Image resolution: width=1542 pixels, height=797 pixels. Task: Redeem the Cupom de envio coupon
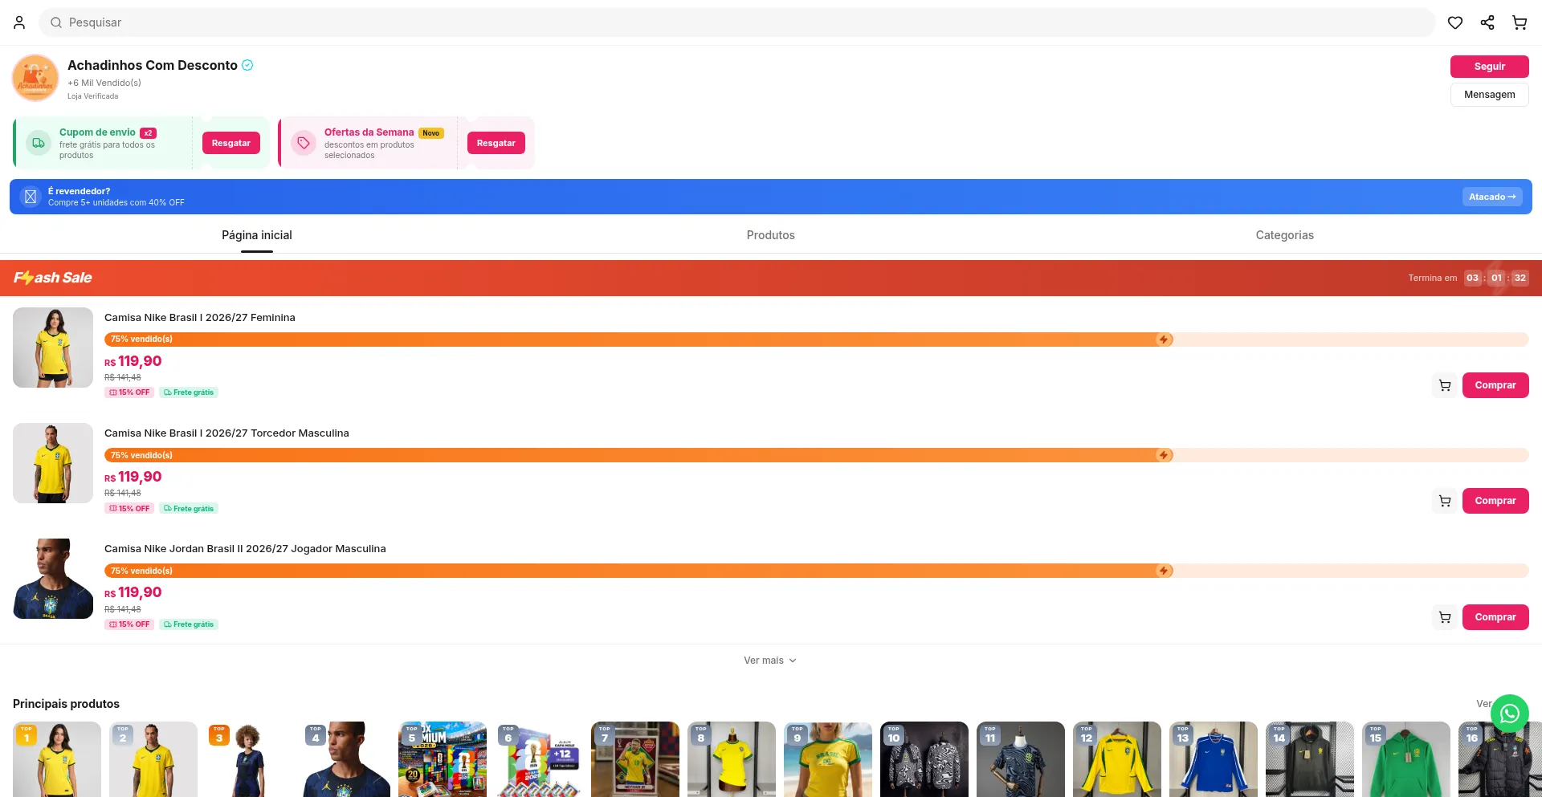pyautogui.click(x=231, y=143)
